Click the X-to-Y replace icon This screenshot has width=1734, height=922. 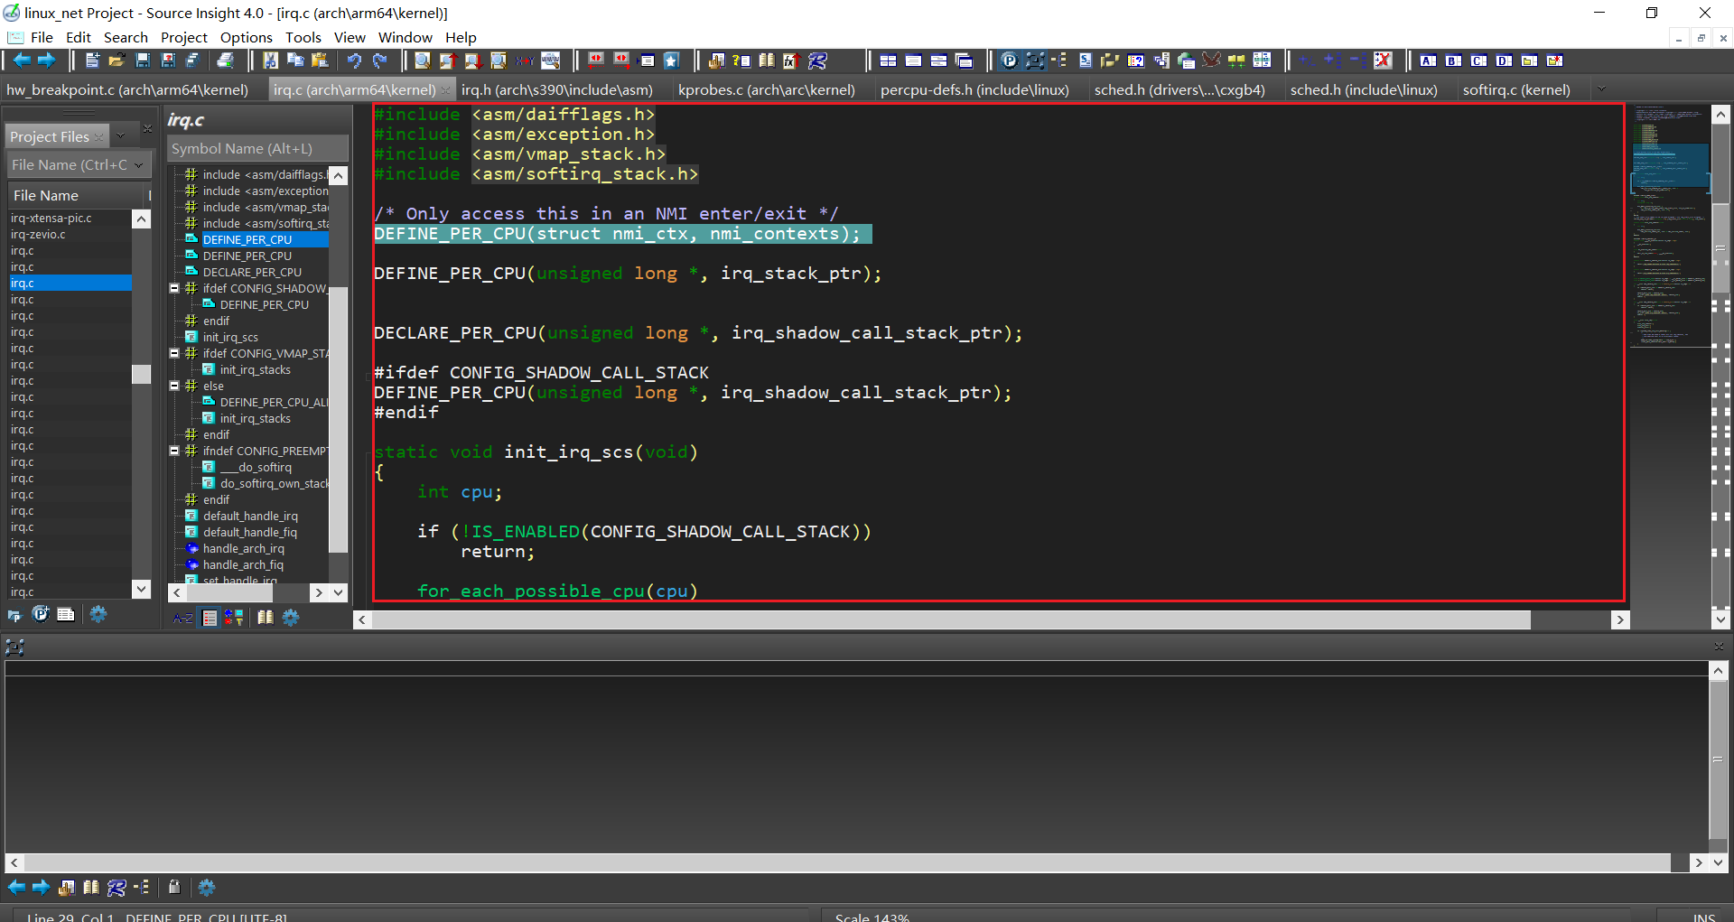coord(525,61)
